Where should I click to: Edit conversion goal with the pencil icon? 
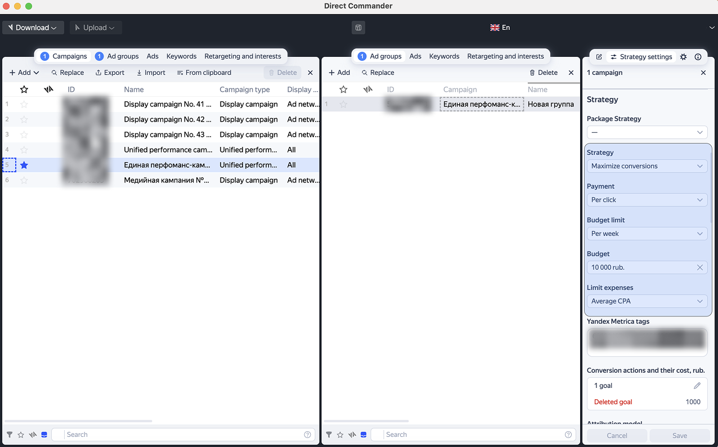click(697, 386)
